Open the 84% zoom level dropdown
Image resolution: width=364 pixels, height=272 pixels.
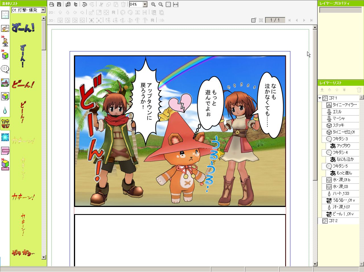point(145,4)
